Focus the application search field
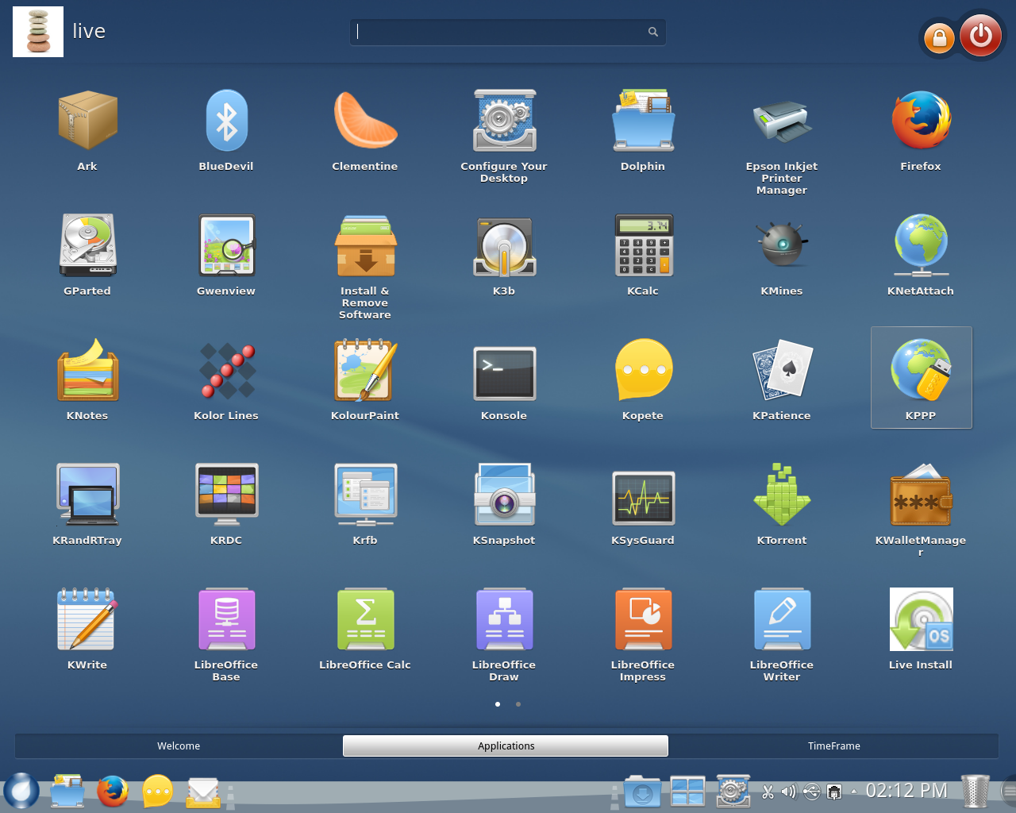 click(508, 32)
